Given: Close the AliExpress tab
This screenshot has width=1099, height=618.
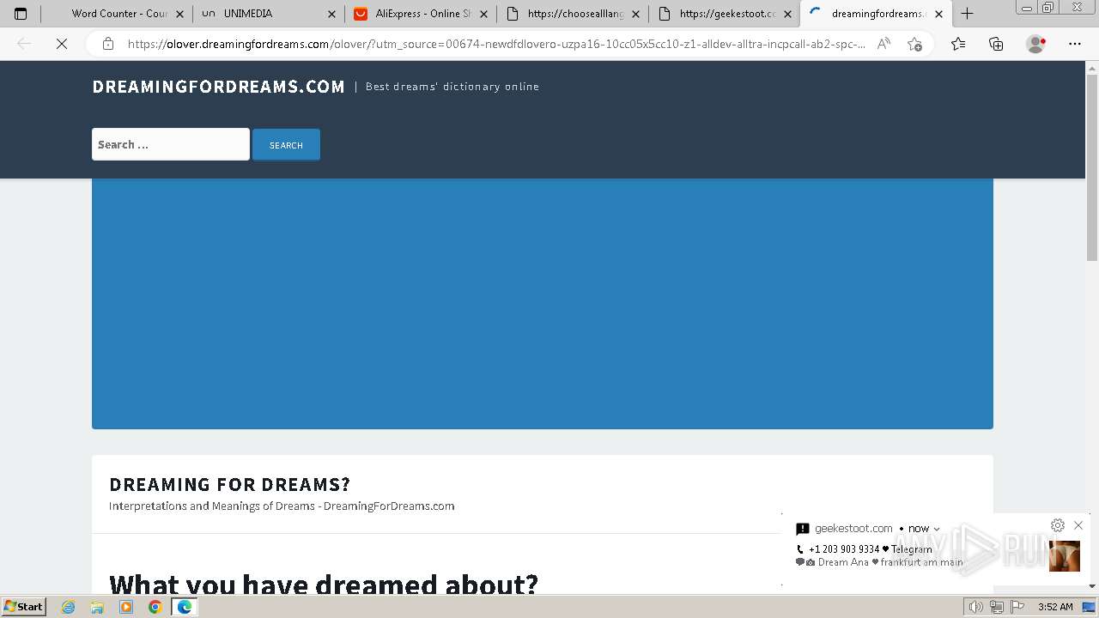Looking at the screenshot, I should pyautogui.click(x=484, y=14).
